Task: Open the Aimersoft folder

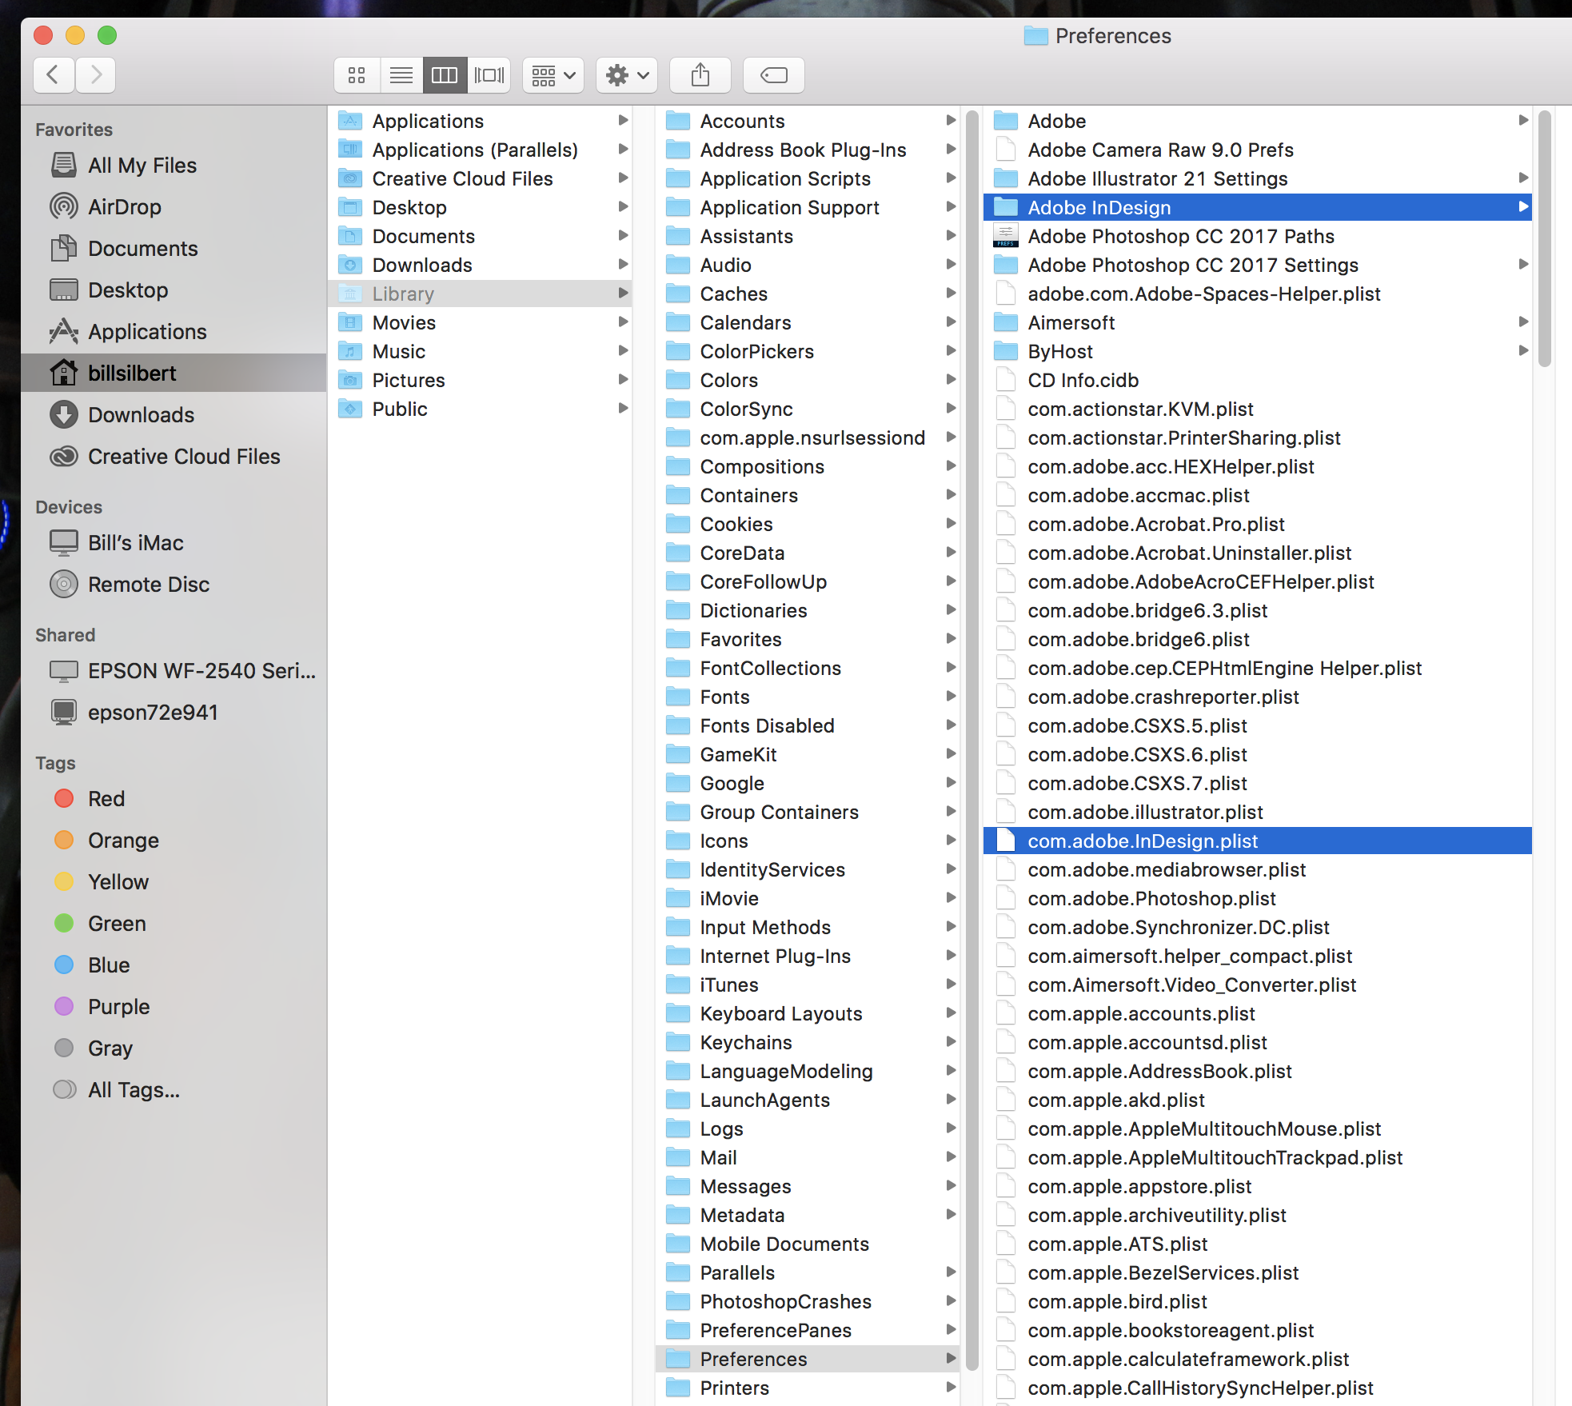Action: [1258, 322]
